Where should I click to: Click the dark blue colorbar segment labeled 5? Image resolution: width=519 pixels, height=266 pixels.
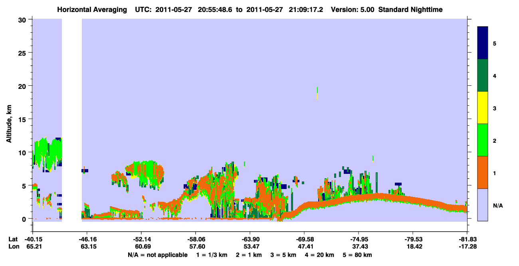coord(483,43)
